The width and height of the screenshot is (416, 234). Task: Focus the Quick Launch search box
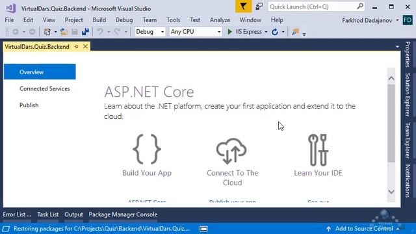pyautogui.click(x=316, y=6)
